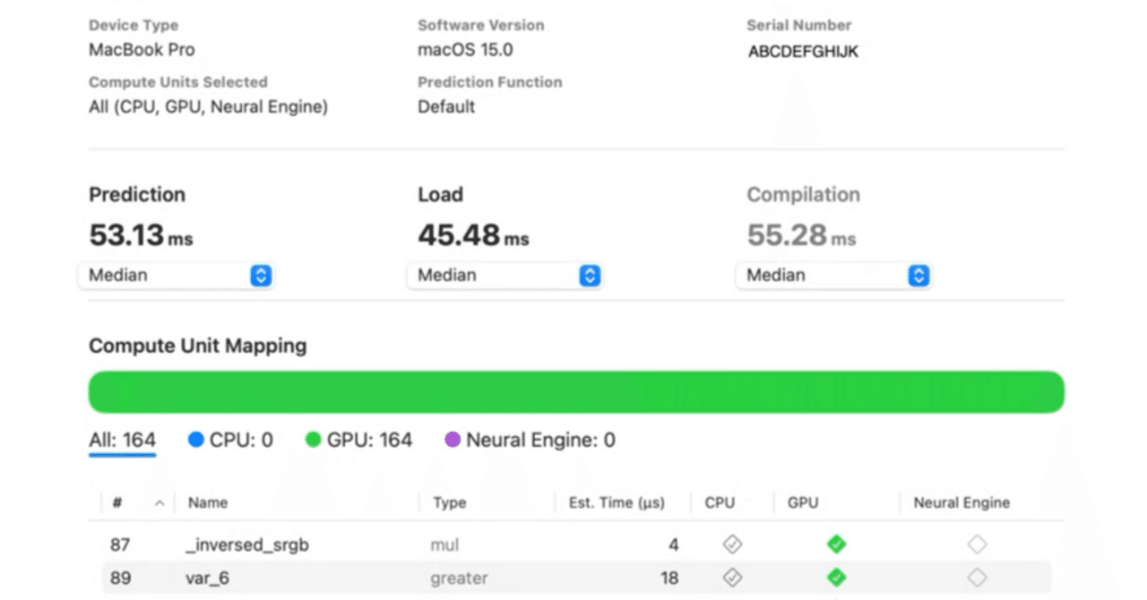Open the Load Median dropdown
The width and height of the screenshot is (1147, 600).
pos(505,276)
